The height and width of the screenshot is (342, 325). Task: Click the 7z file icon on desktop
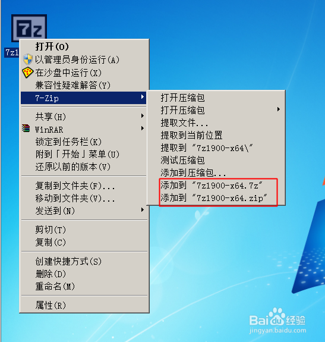tap(29, 28)
